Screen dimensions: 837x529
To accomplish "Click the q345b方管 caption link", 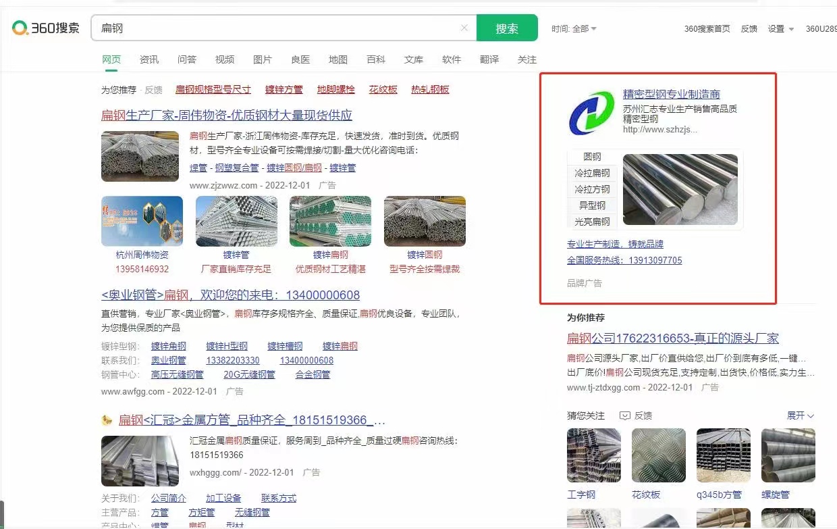I will click(x=719, y=495).
